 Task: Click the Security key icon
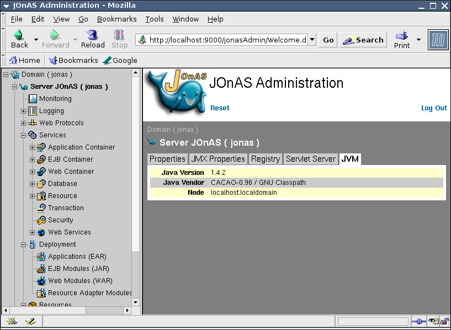coord(41,220)
